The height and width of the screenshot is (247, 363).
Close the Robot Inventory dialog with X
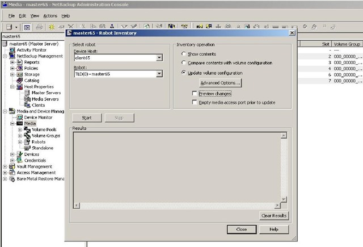tap(292, 33)
